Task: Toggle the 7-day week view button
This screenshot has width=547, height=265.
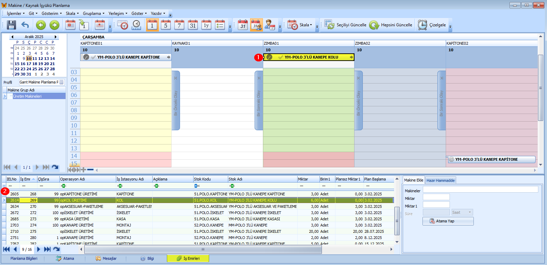Action: (x=179, y=25)
